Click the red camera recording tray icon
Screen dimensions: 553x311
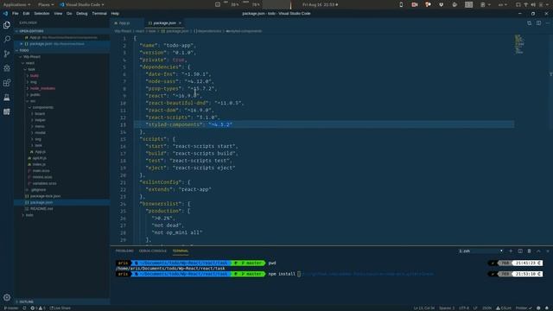click(x=415, y=4)
